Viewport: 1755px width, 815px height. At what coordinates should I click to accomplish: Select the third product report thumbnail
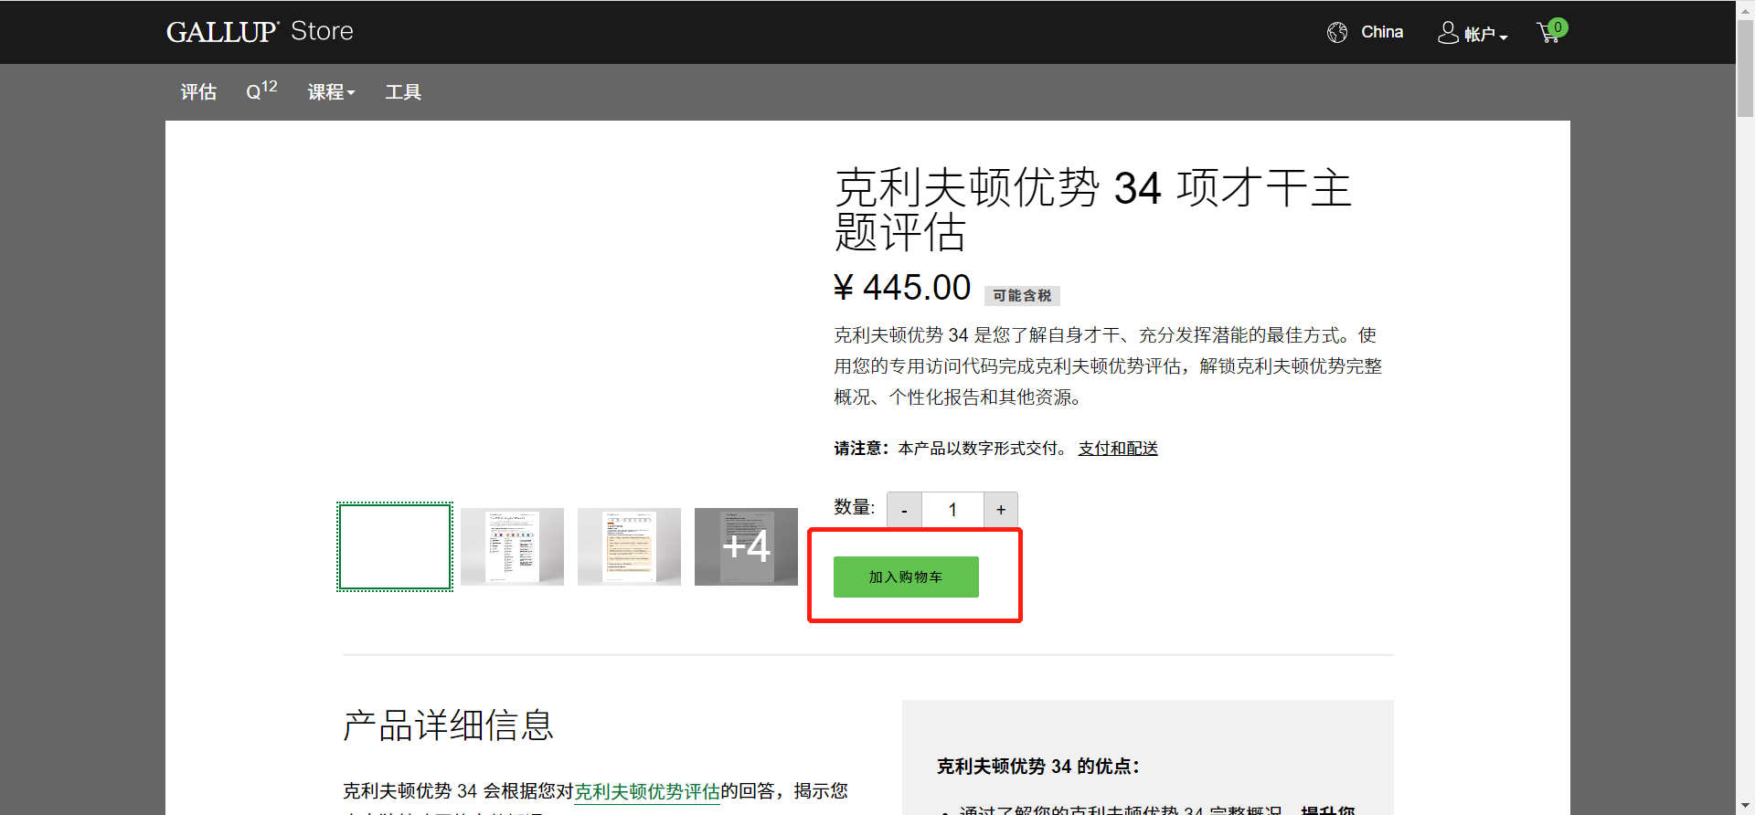click(x=629, y=546)
